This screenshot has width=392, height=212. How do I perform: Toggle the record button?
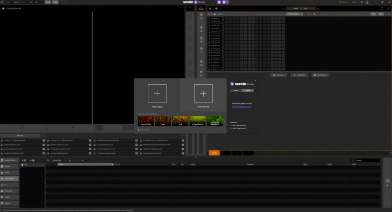coord(216,8)
